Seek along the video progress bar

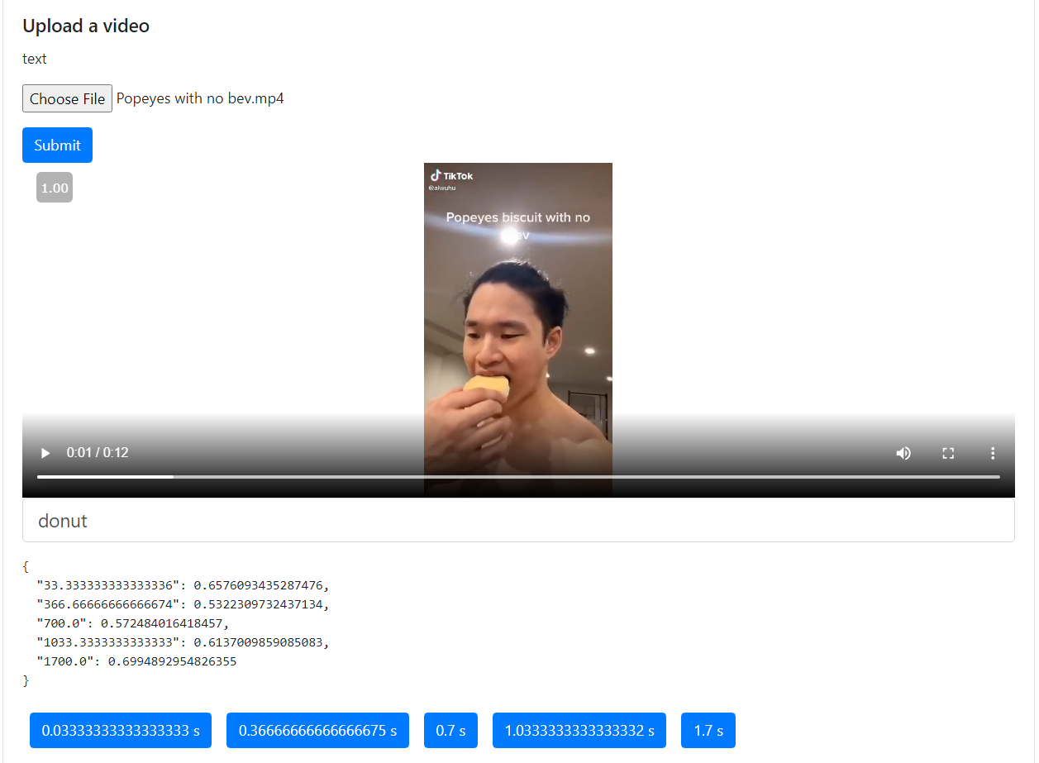[x=518, y=477]
